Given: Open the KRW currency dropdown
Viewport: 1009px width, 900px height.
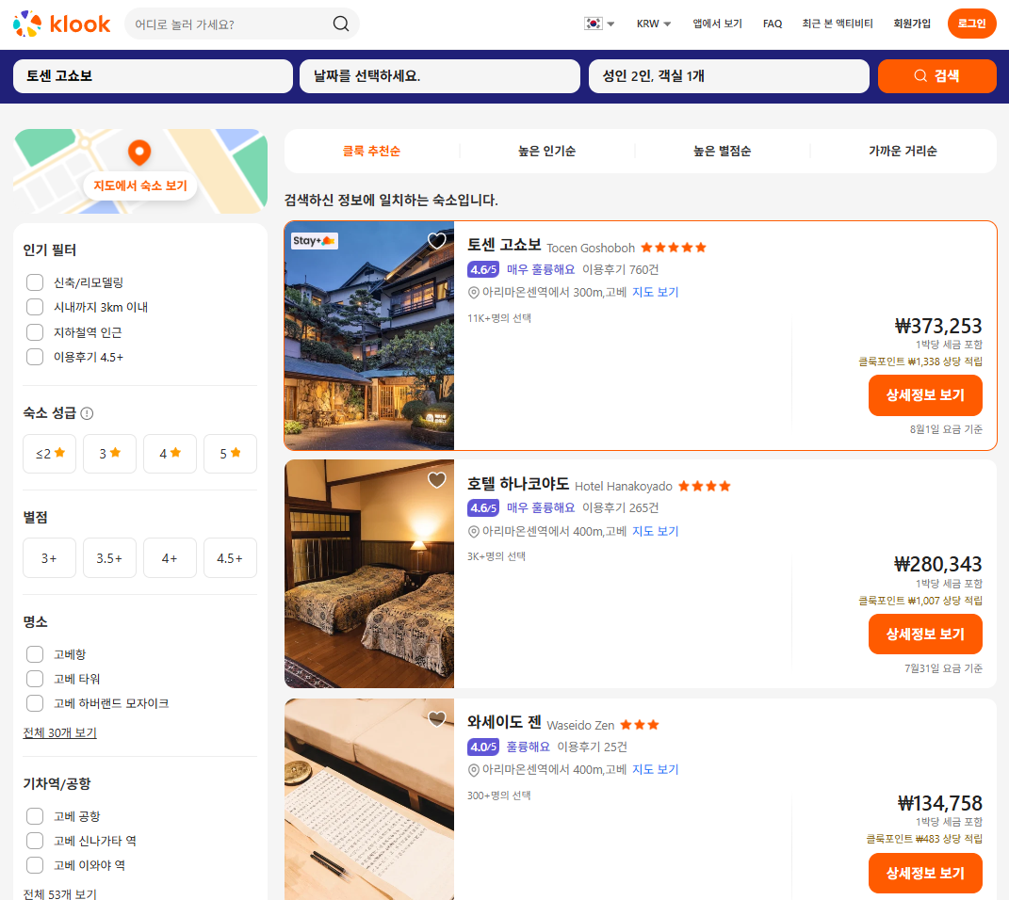Looking at the screenshot, I should pos(654,24).
